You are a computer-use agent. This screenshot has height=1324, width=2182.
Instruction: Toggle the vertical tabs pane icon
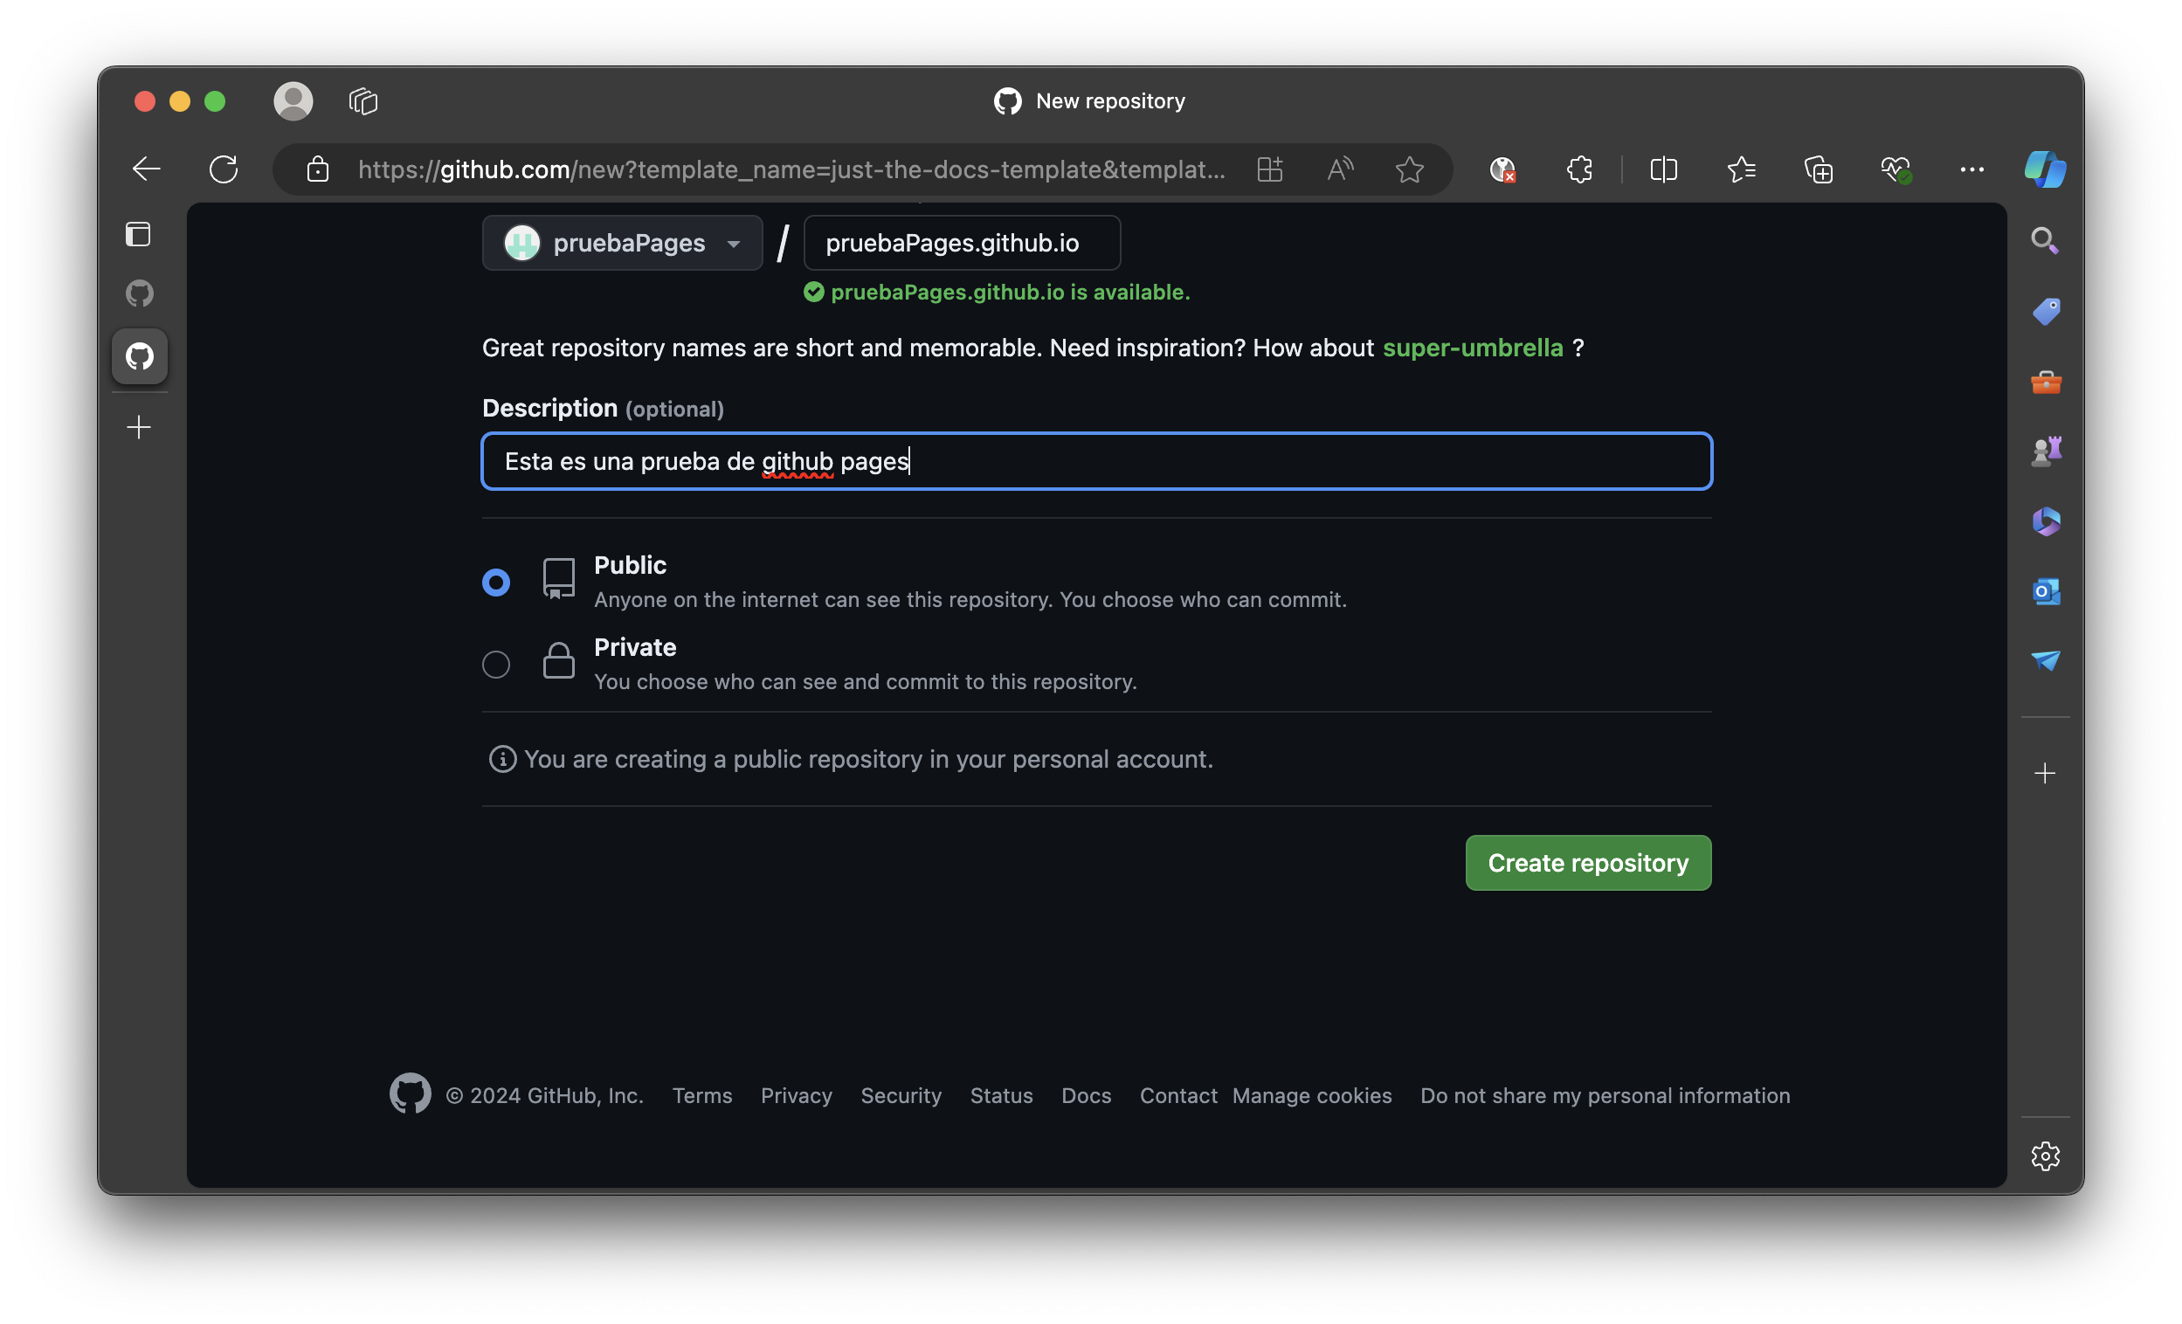click(138, 234)
